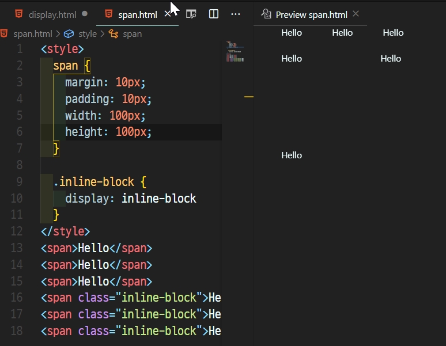Select the span.html editor tab
Image resolution: width=446 pixels, height=346 pixels.
pyautogui.click(x=137, y=14)
